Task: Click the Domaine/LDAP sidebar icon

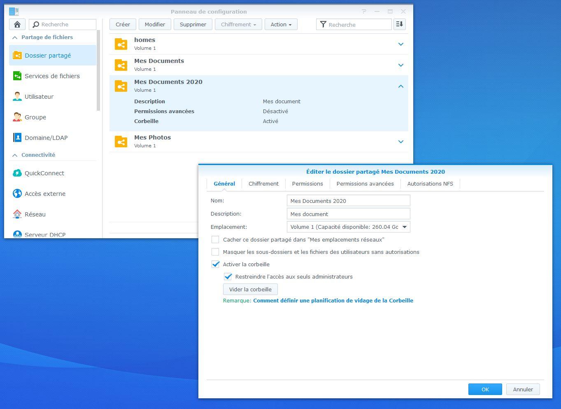Action: click(x=17, y=138)
